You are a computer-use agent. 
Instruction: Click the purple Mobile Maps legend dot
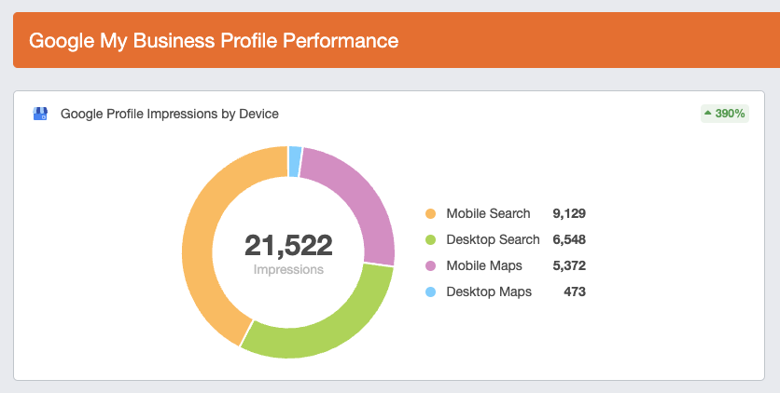click(x=430, y=266)
